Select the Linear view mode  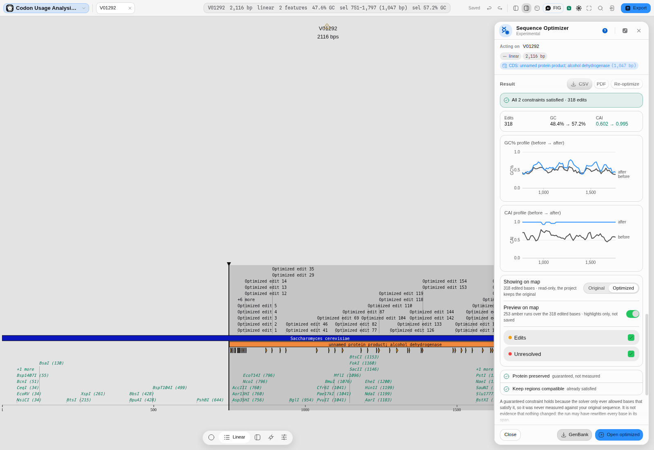pyautogui.click(x=235, y=437)
